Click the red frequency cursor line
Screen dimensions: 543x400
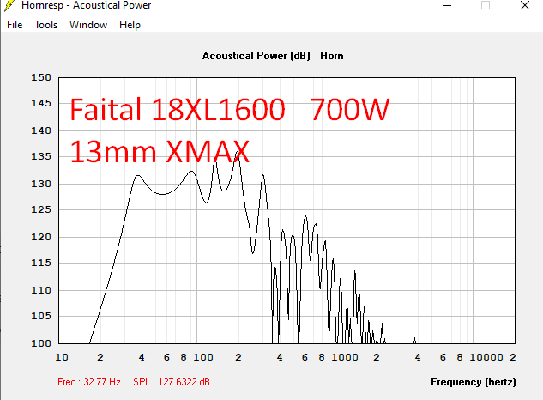(130, 210)
